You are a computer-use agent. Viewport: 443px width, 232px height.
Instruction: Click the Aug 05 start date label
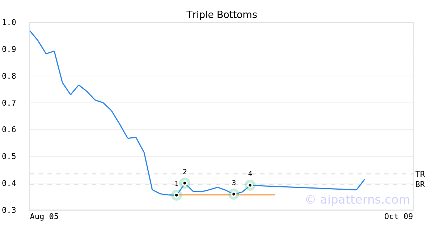[44, 217]
